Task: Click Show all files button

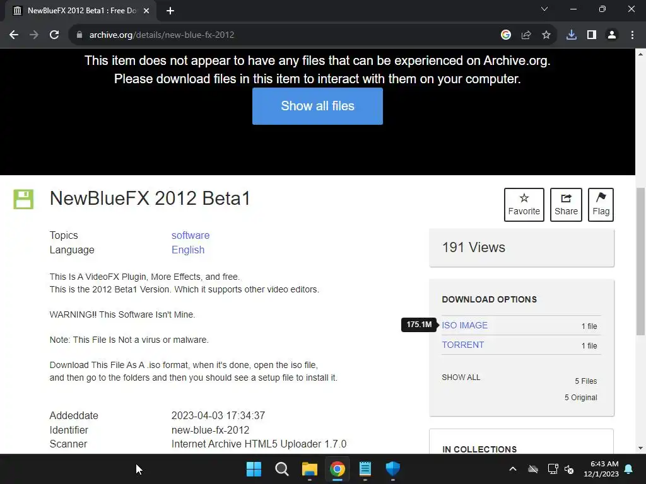Action: 317,106
